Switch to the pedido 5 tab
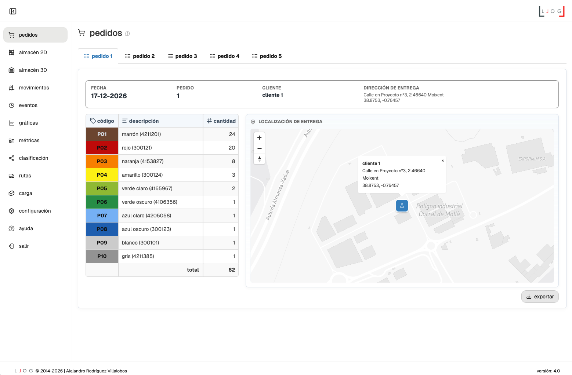 pyautogui.click(x=267, y=56)
